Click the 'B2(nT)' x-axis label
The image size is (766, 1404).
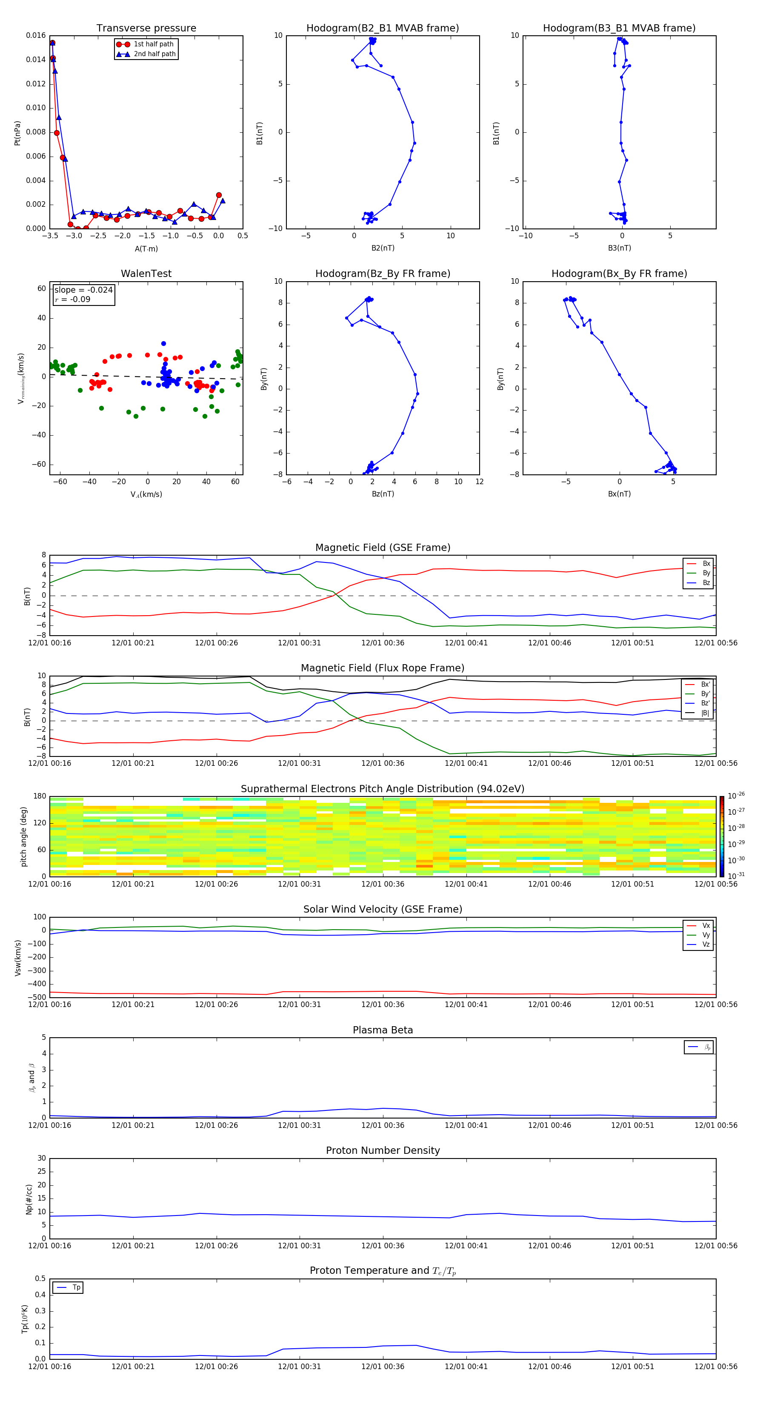383,248
